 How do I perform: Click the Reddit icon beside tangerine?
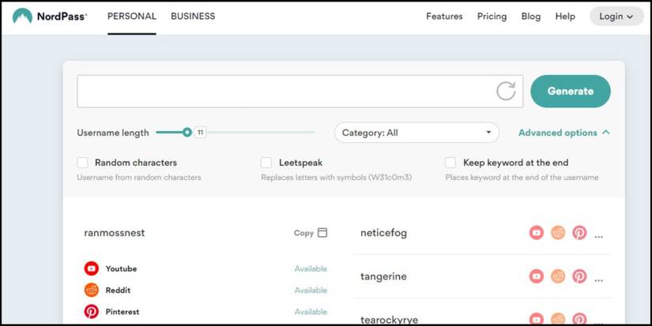click(x=558, y=276)
